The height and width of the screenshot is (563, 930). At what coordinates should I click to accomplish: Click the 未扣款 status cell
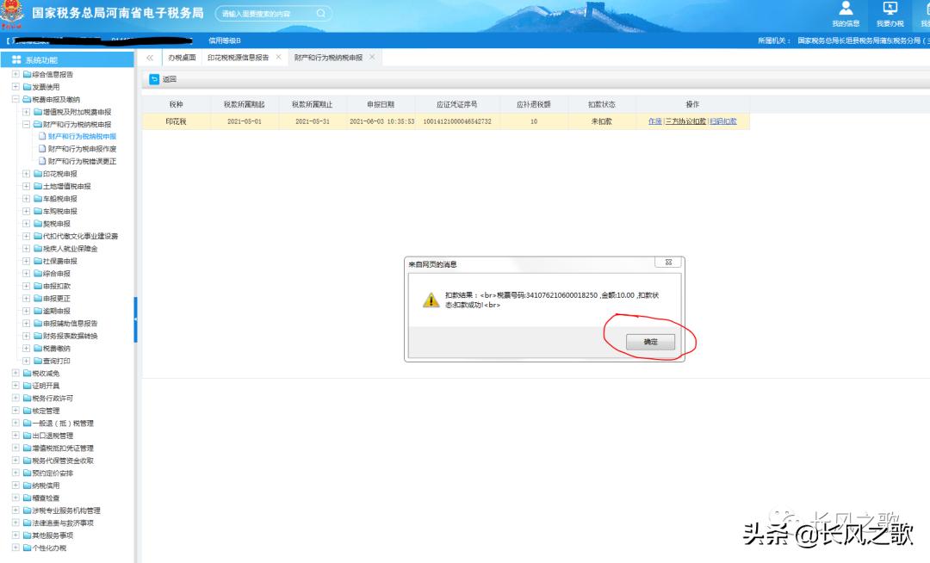point(601,121)
